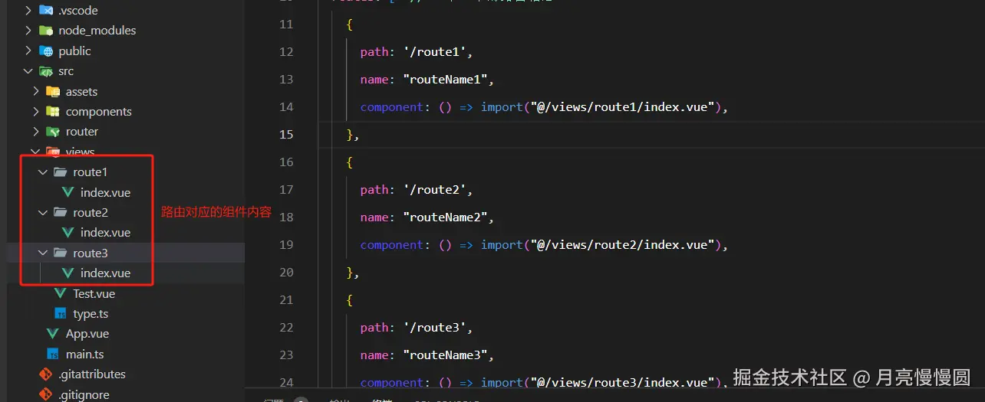
Task: Click the route3 open-folder icon
Action: pos(60,253)
